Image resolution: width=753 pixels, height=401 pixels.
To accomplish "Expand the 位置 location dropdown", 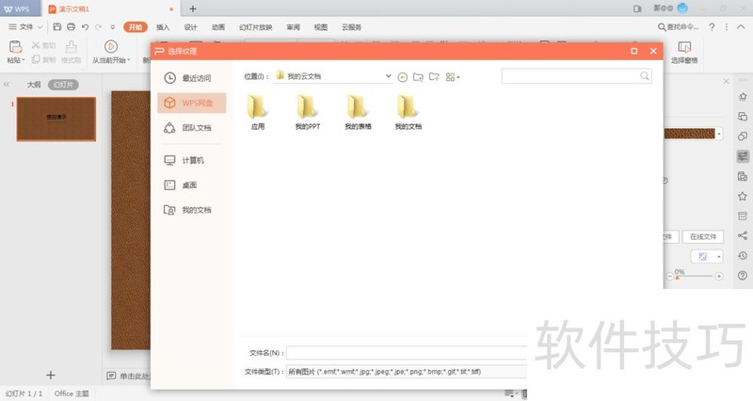I will click(x=388, y=76).
